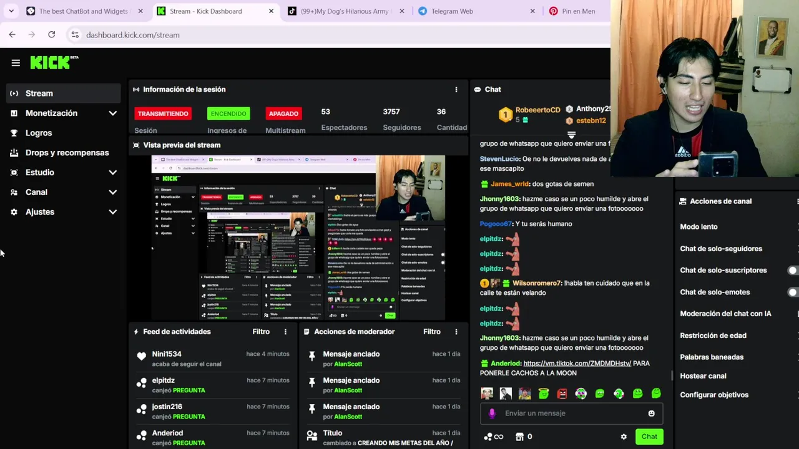Click the channel points infinity icon
Image resolution: width=799 pixels, height=449 pixels.
tap(494, 437)
